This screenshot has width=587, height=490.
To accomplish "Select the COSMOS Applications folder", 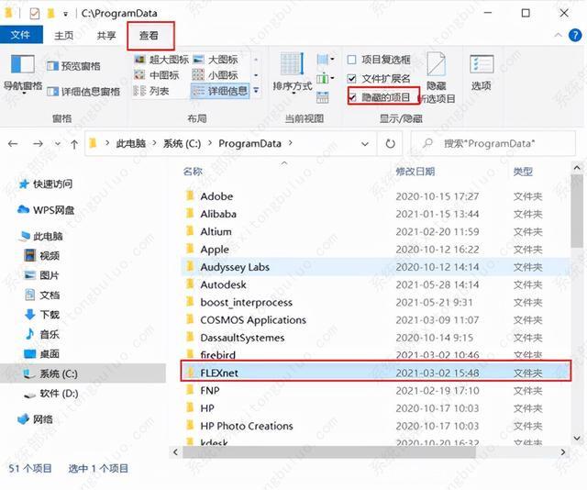I will [x=253, y=320].
